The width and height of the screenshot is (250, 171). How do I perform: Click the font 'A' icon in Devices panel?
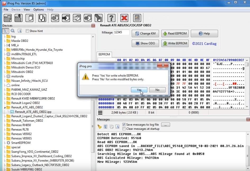tap(20, 31)
